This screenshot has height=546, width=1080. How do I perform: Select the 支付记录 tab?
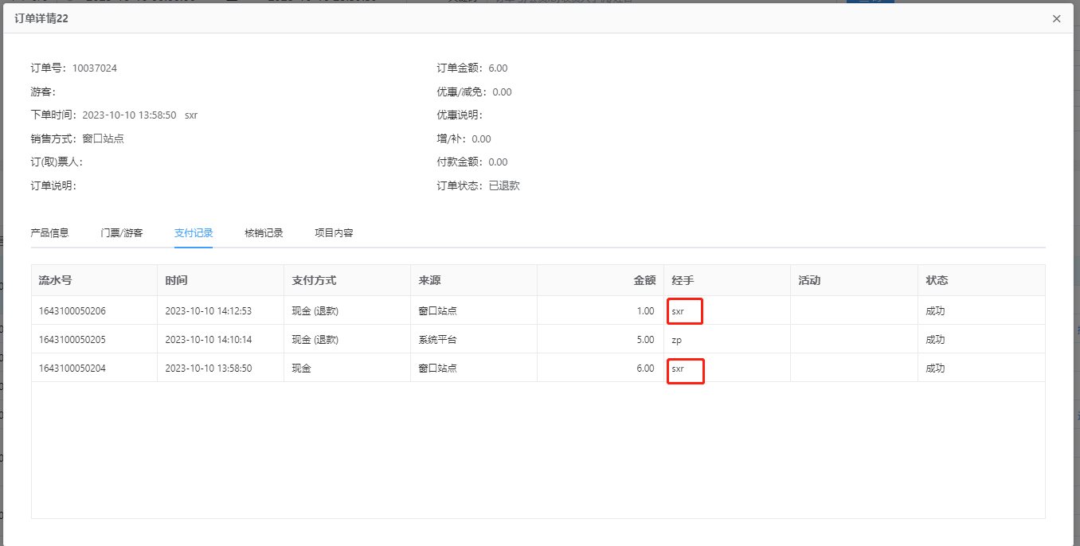tap(194, 233)
